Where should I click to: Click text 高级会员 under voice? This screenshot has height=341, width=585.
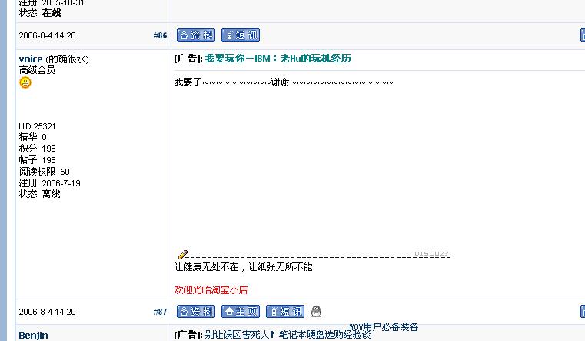[37, 70]
